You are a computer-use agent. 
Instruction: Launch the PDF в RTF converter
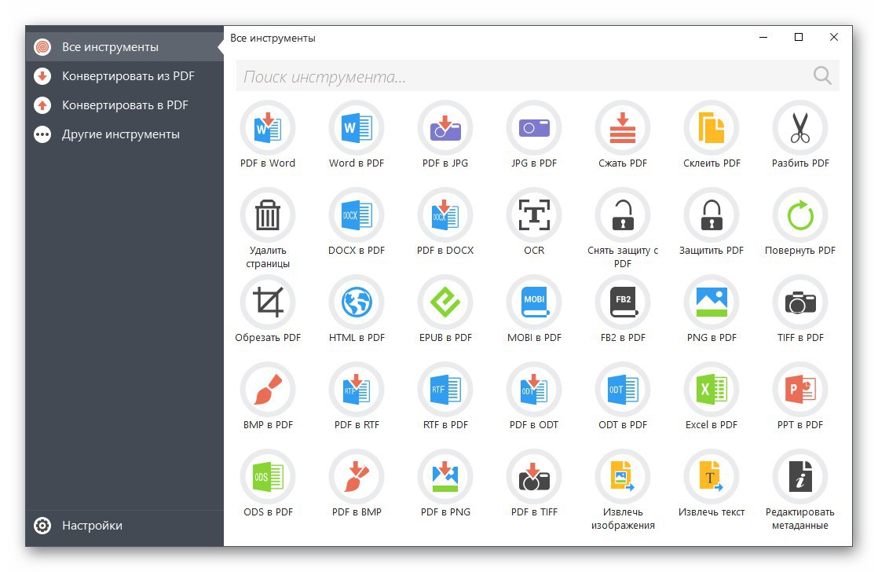point(357,390)
